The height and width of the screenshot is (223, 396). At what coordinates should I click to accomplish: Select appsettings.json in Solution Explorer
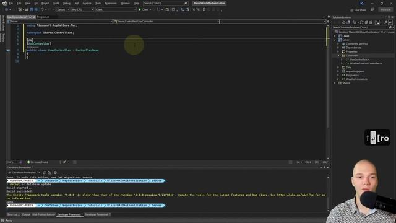355,71
